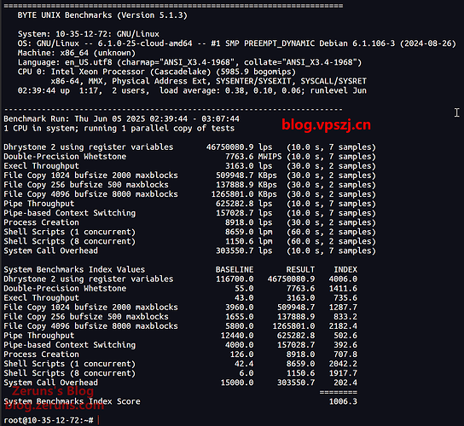Image resolution: width=464 pixels, height=426 pixels.
Task: Click the System Benchmarks Index Score value 1006.3
Action: pyautogui.click(x=343, y=401)
